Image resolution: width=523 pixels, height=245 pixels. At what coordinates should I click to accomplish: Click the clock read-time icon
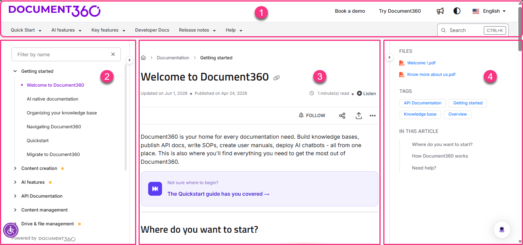coord(312,93)
